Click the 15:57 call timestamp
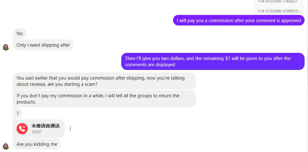The height and width of the screenshot is (152, 308). pos(36,132)
